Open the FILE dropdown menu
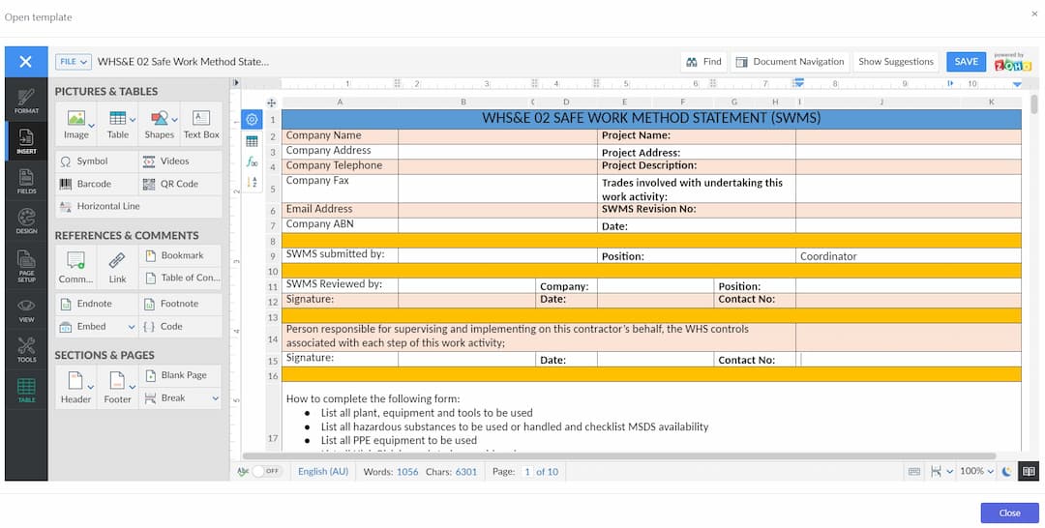This screenshot has width=1045, height=528. point(74,62)
